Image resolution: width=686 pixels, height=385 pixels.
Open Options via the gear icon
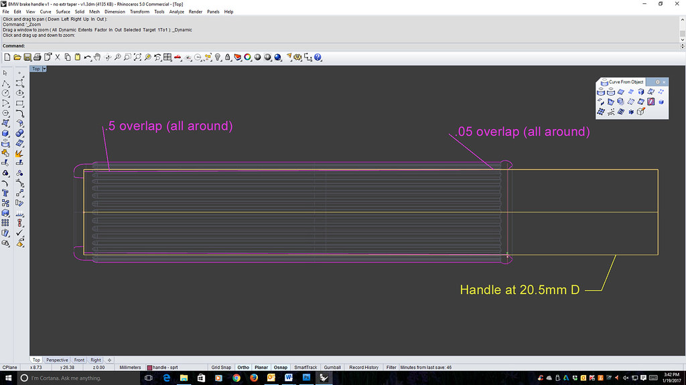[298, 57]
